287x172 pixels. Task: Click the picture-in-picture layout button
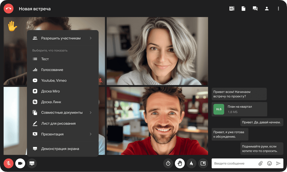click(203, 163)
